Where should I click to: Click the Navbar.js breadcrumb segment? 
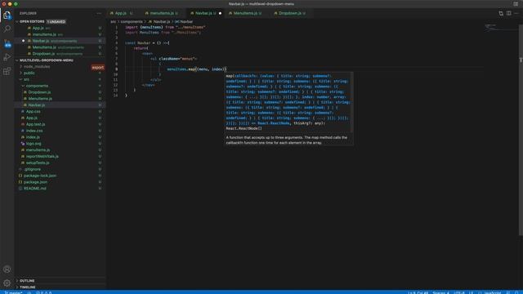[x=162, y=22]
